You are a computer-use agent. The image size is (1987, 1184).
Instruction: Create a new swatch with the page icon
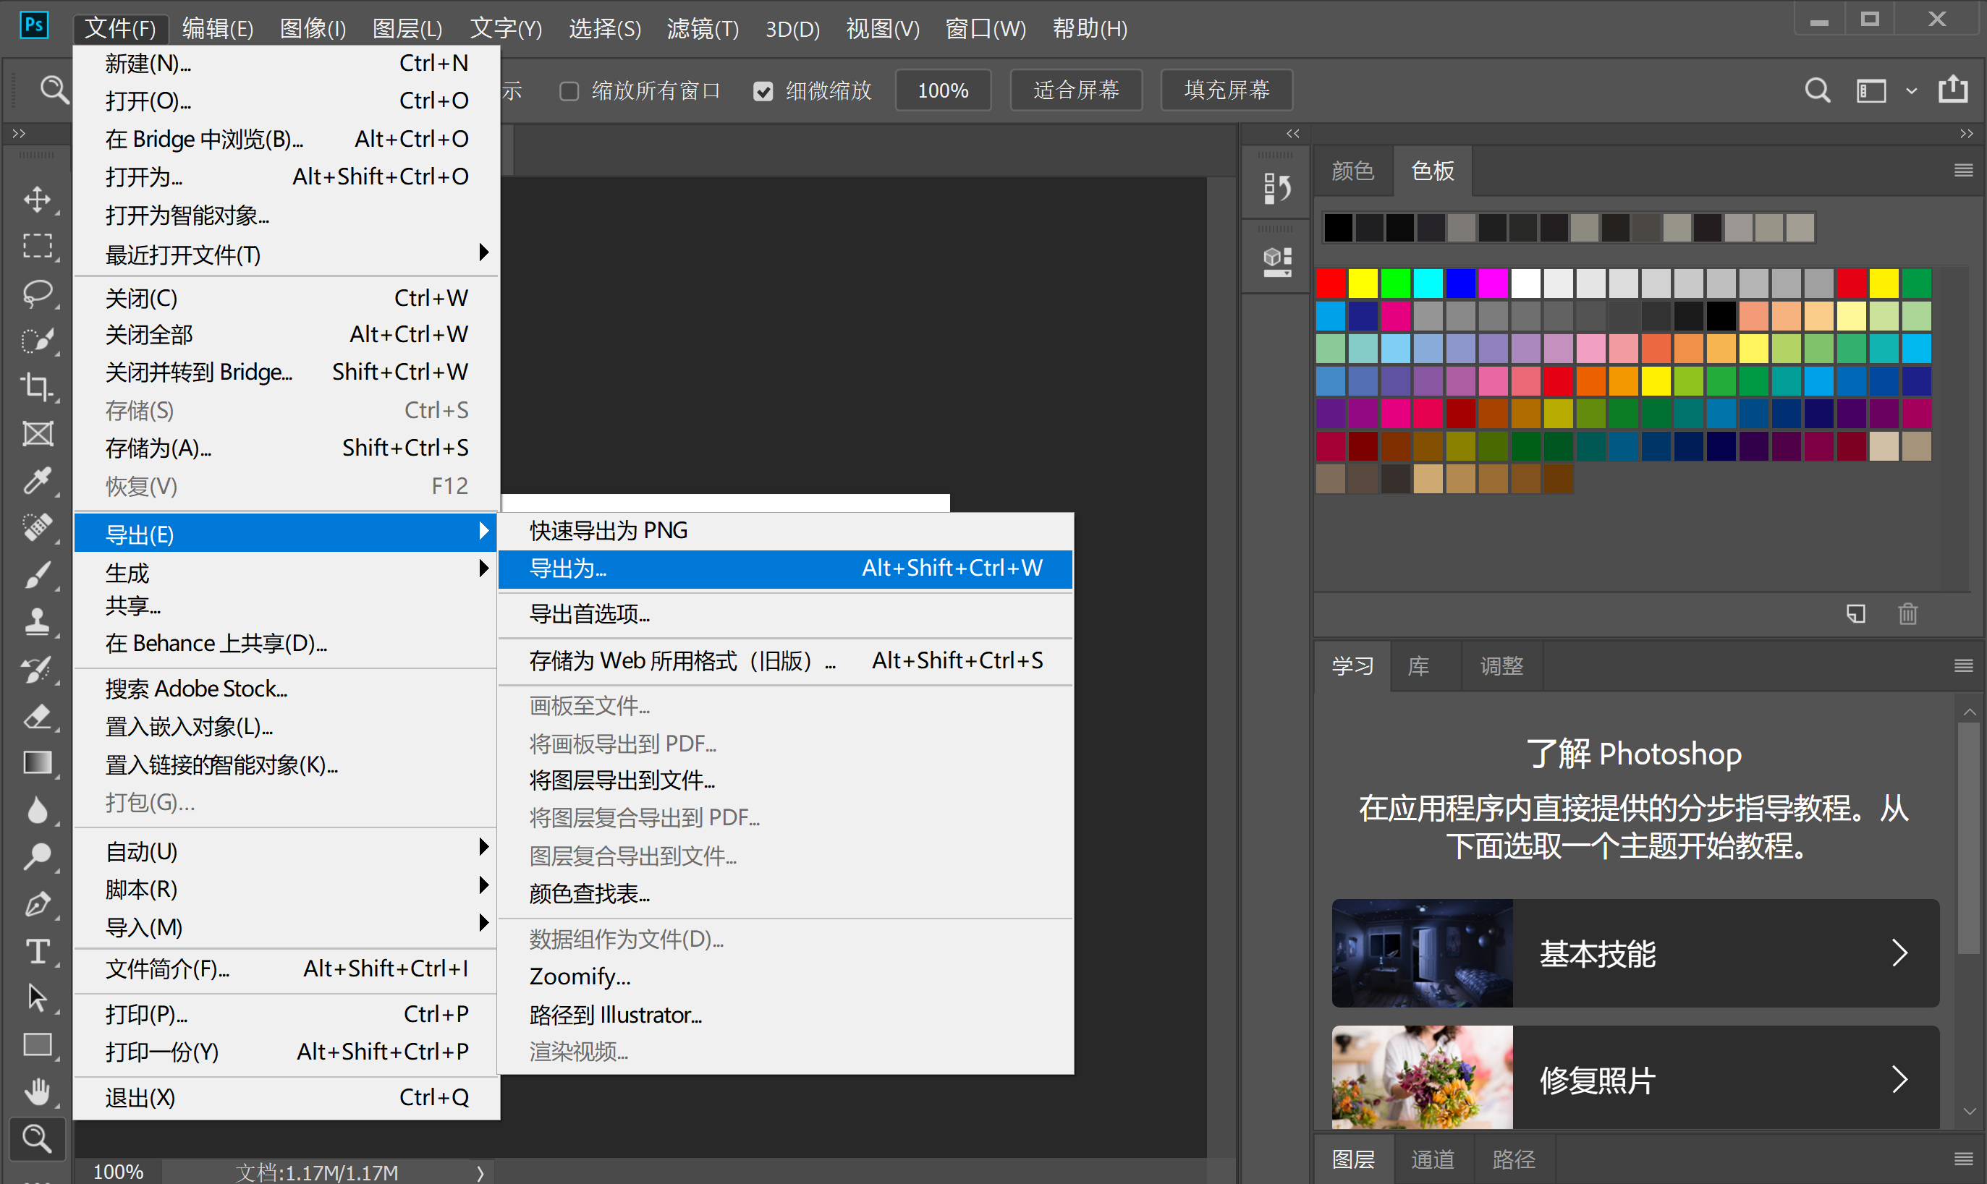point(1855,613)
